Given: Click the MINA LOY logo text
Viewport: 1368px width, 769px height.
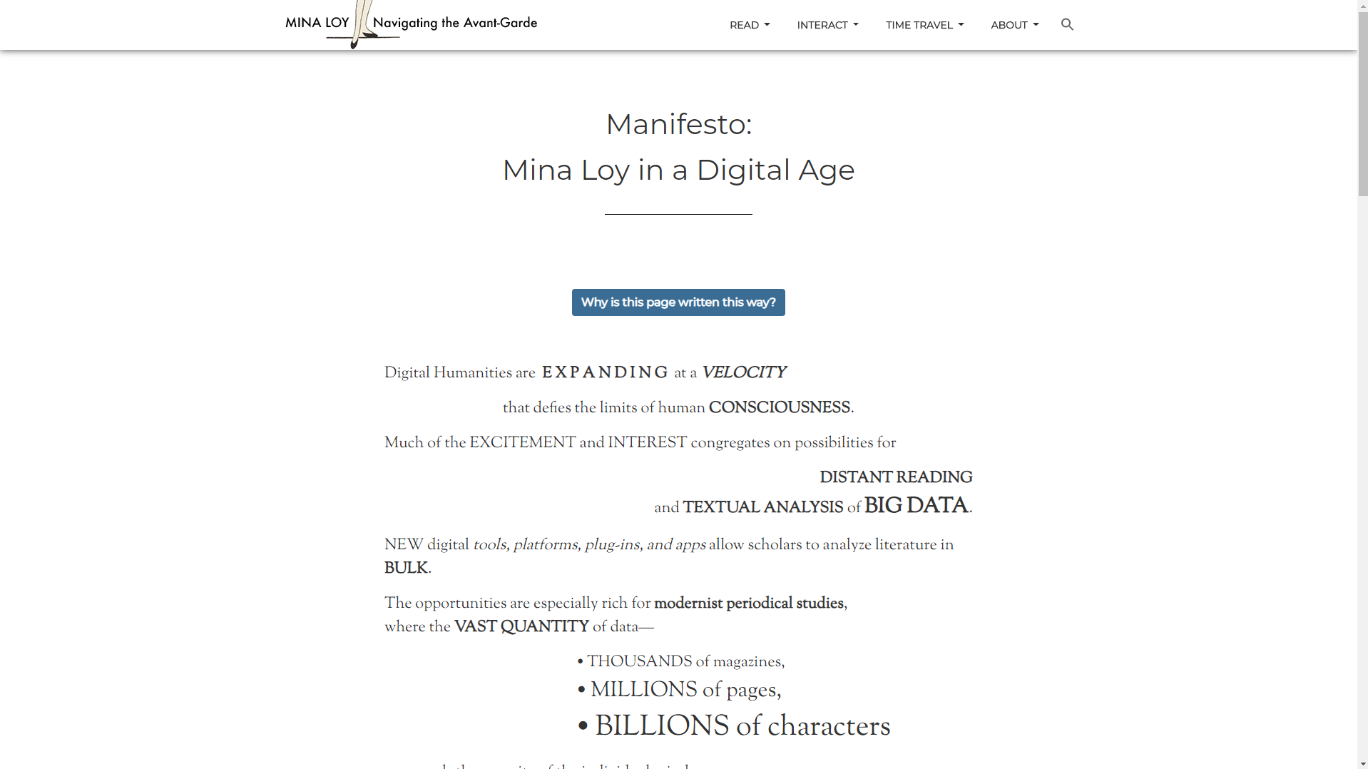Looking at the screenshot, I should [317, 23].
